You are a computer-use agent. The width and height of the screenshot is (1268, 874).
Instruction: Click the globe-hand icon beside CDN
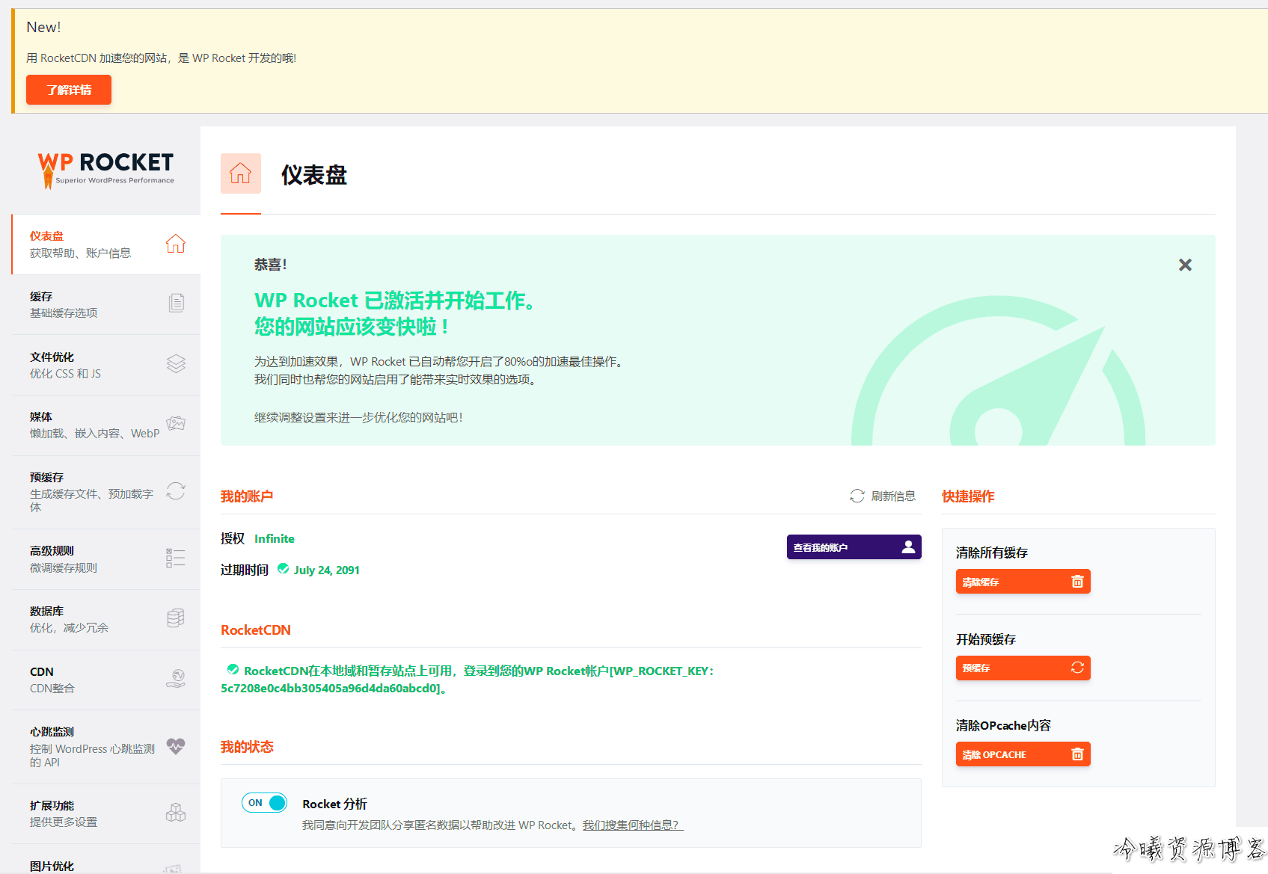176,678
